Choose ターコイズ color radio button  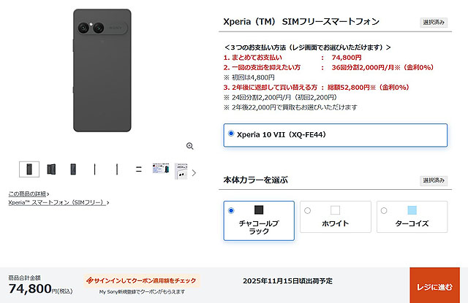[384, 211]
